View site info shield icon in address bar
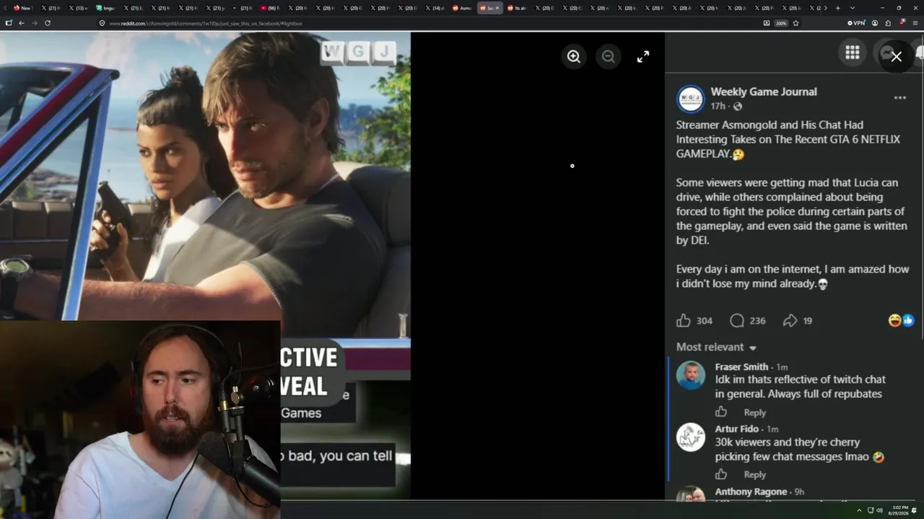Viewport: 924px width, 519px height. [103, 23]
